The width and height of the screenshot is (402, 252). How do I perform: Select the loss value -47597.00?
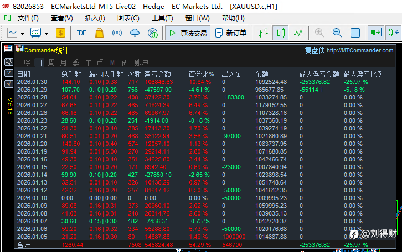(158, 90)
